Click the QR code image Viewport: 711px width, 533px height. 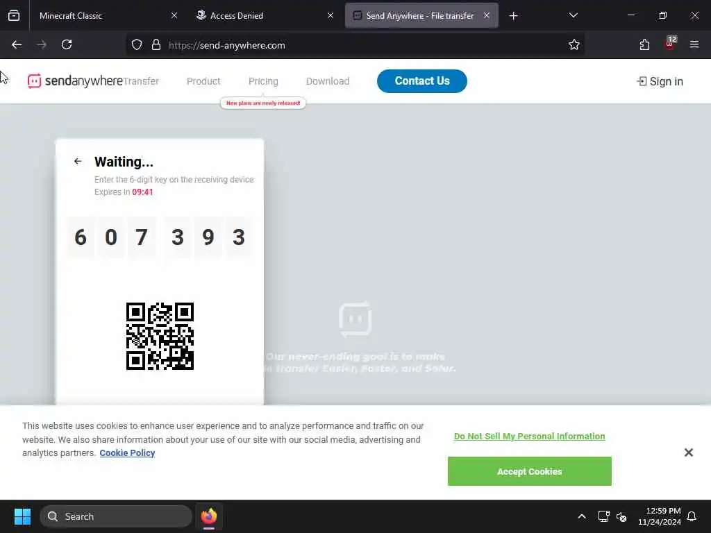(x=160, y=337)
